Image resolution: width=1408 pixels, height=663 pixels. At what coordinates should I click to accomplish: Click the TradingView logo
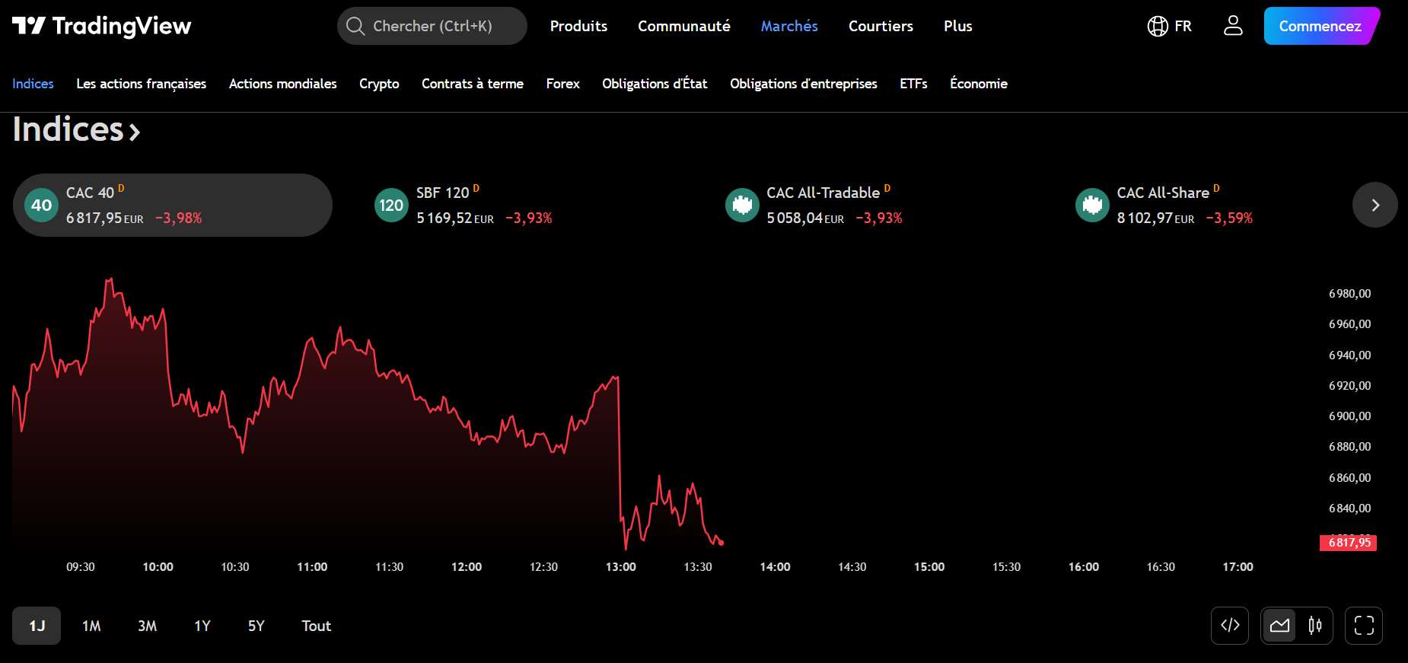[101, 26]
